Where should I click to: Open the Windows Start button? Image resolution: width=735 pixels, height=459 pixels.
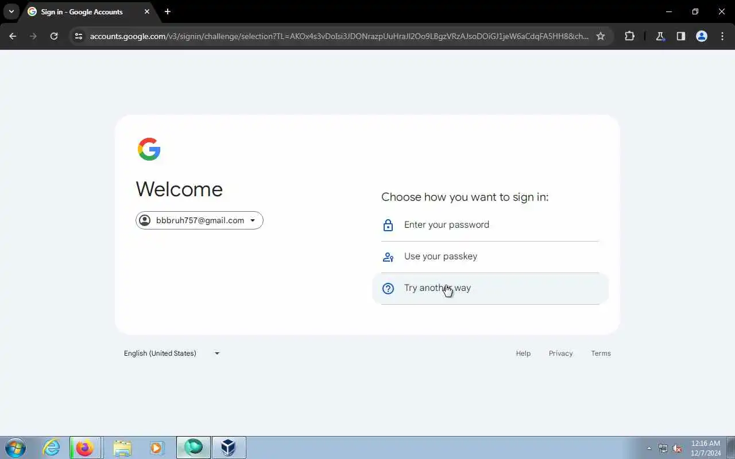tap(16, 448)
